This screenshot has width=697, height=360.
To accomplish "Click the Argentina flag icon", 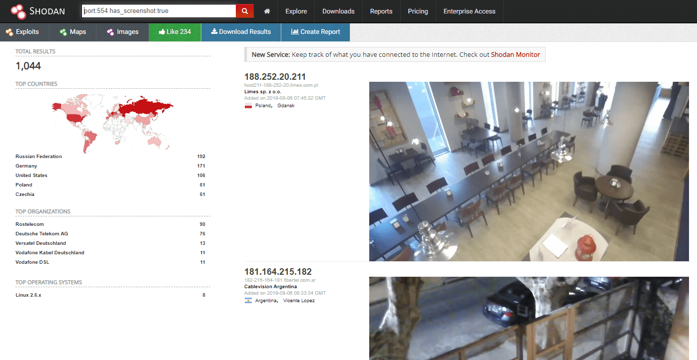I will 248,301.
